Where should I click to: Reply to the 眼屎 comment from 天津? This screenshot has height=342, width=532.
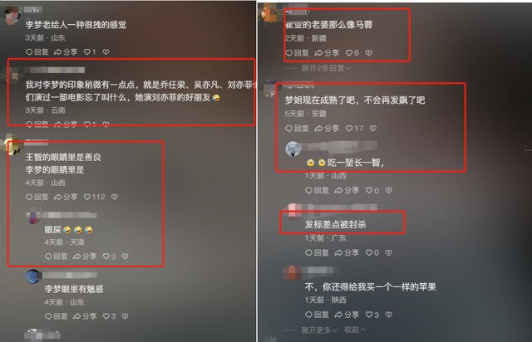pyautogui.click(x=56, y=256)
